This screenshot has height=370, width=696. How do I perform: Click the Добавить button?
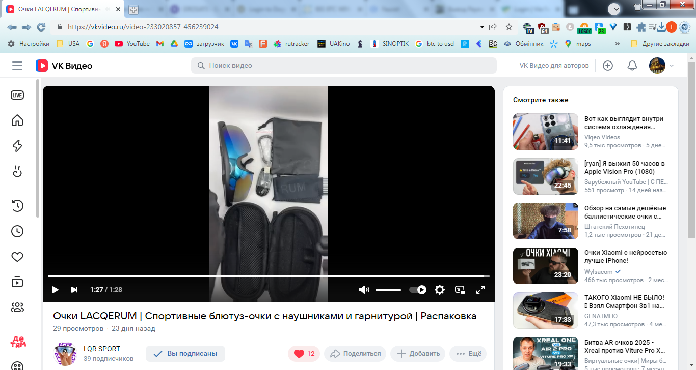click(418, 354)
